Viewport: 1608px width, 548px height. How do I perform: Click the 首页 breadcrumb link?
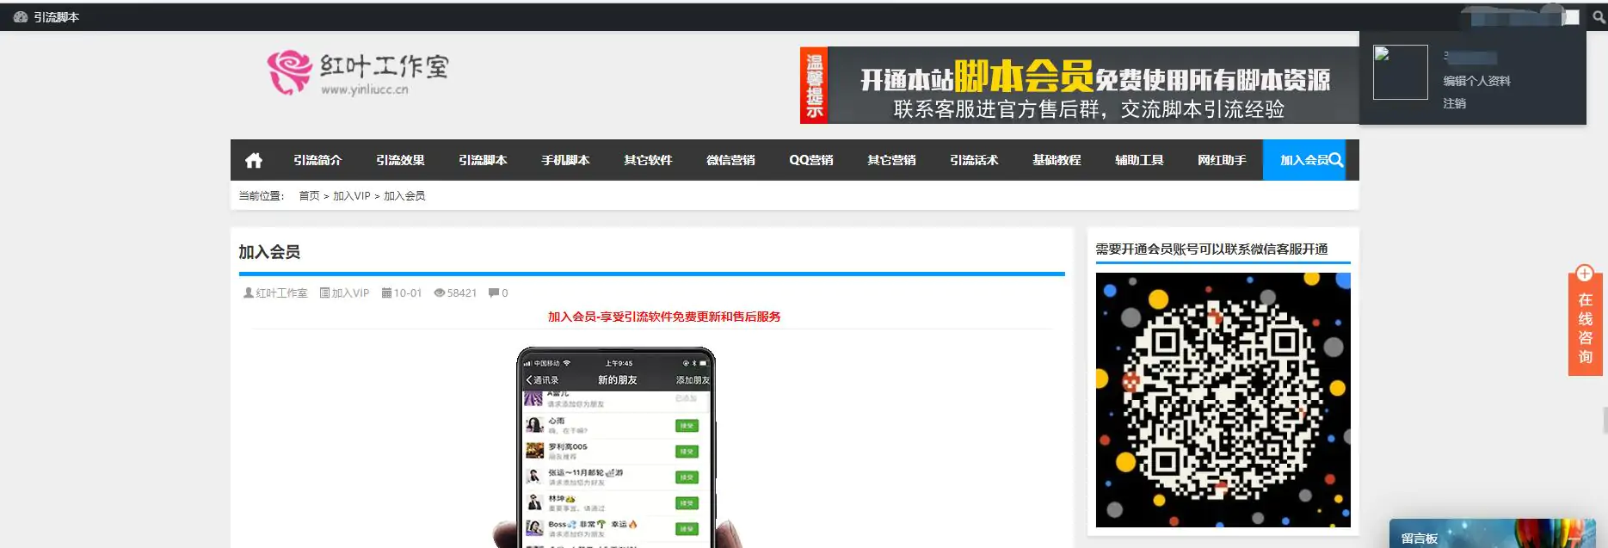point(309,196)
